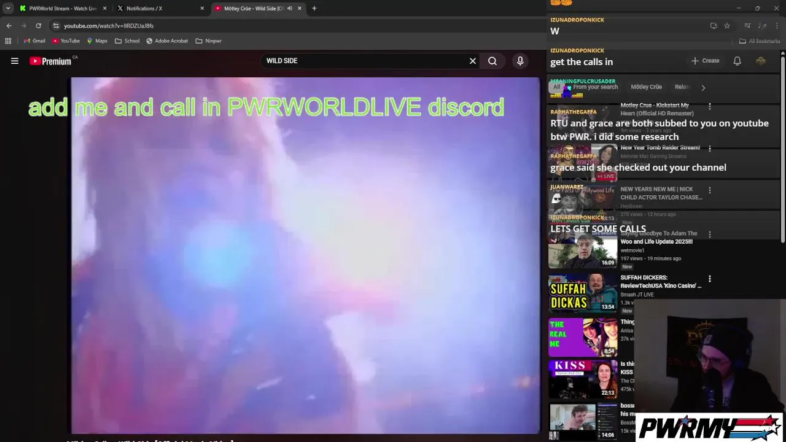786x442 pixels.
Task: Show more chips with right chevron
Action: tap(703, 87)
